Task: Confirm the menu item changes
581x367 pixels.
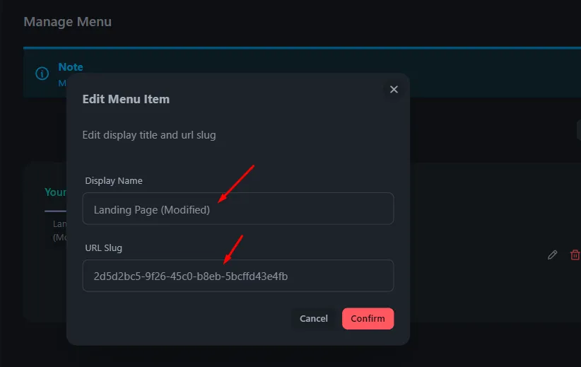Action: (x=368, y=318)
